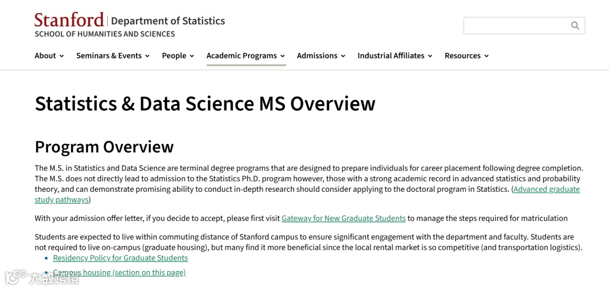The height and width of the screenshot is (289, 609).
Task: Expand the Resources menu chevron
Action: [486, 56]
